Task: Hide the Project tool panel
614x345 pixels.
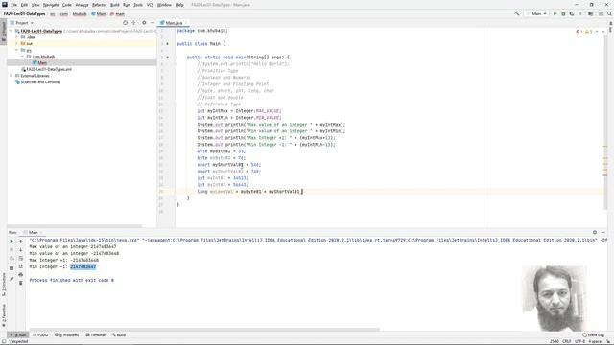Action: (153, 23)
